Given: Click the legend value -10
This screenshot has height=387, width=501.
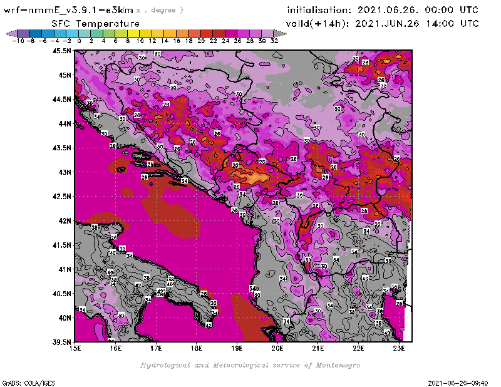Looking at the screenshot, I should coord(18,41).
